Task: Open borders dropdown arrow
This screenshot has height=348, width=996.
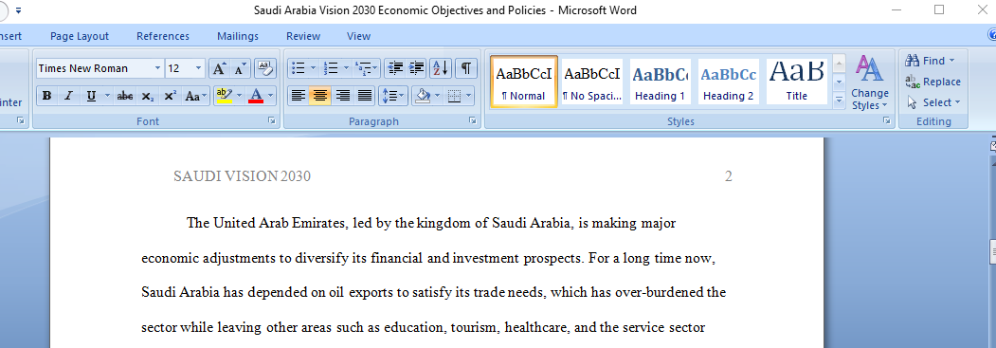Action: [x=469, y=96]
